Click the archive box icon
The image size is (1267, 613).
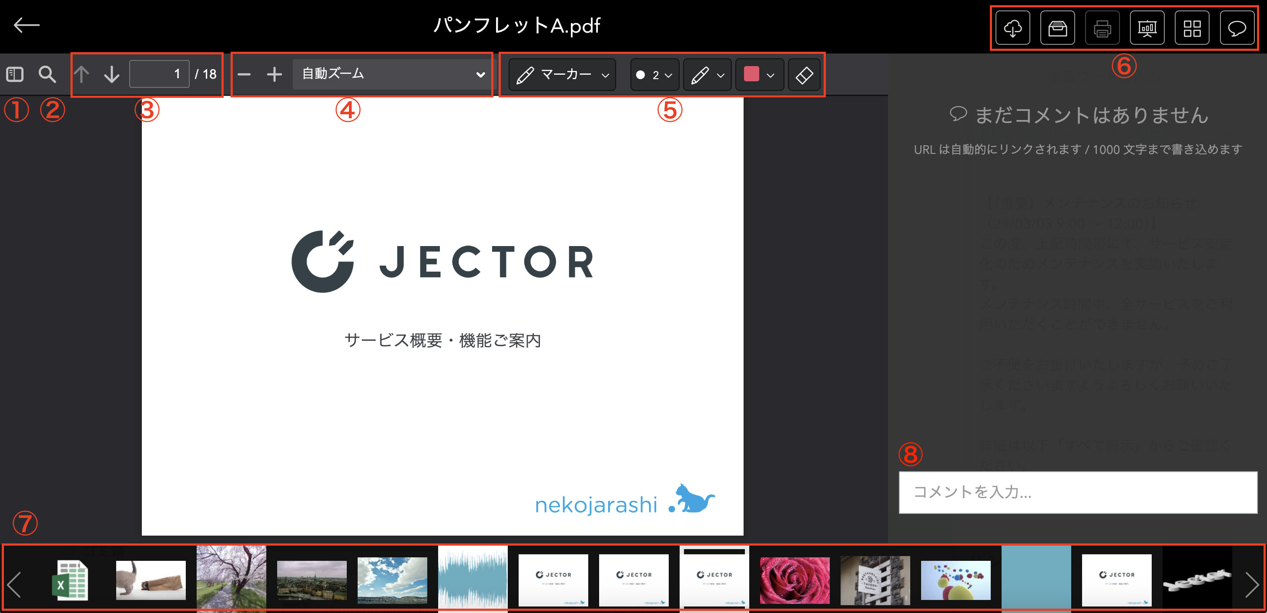1057,27
